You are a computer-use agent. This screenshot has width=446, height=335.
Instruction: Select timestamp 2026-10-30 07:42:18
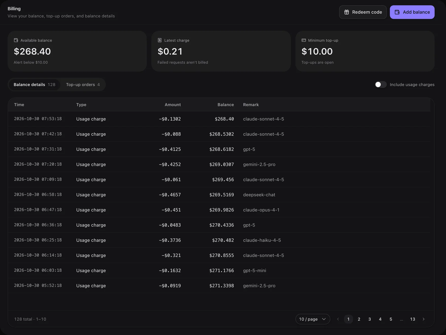click(38, 134)
